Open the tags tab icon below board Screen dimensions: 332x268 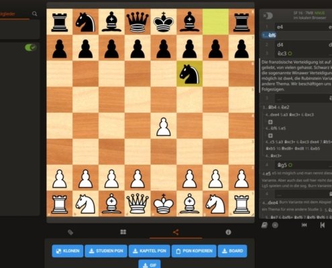click(70, 232)
